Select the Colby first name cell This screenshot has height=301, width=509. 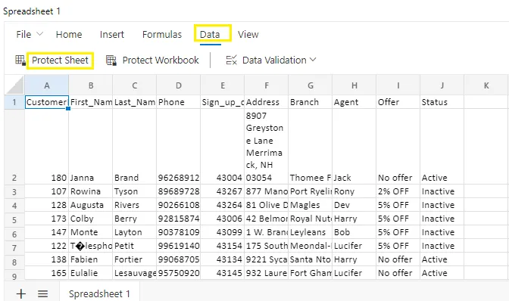pyautogui.click(x=91, y=219)
